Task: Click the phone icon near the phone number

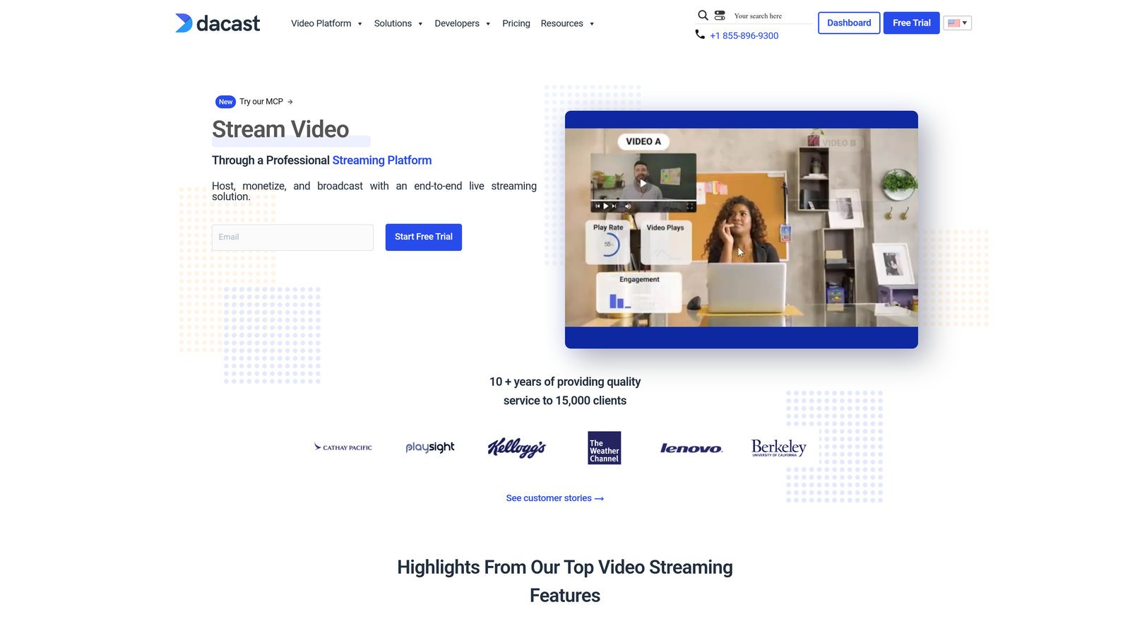Action: pyautogui.click(x=699, y=35)
